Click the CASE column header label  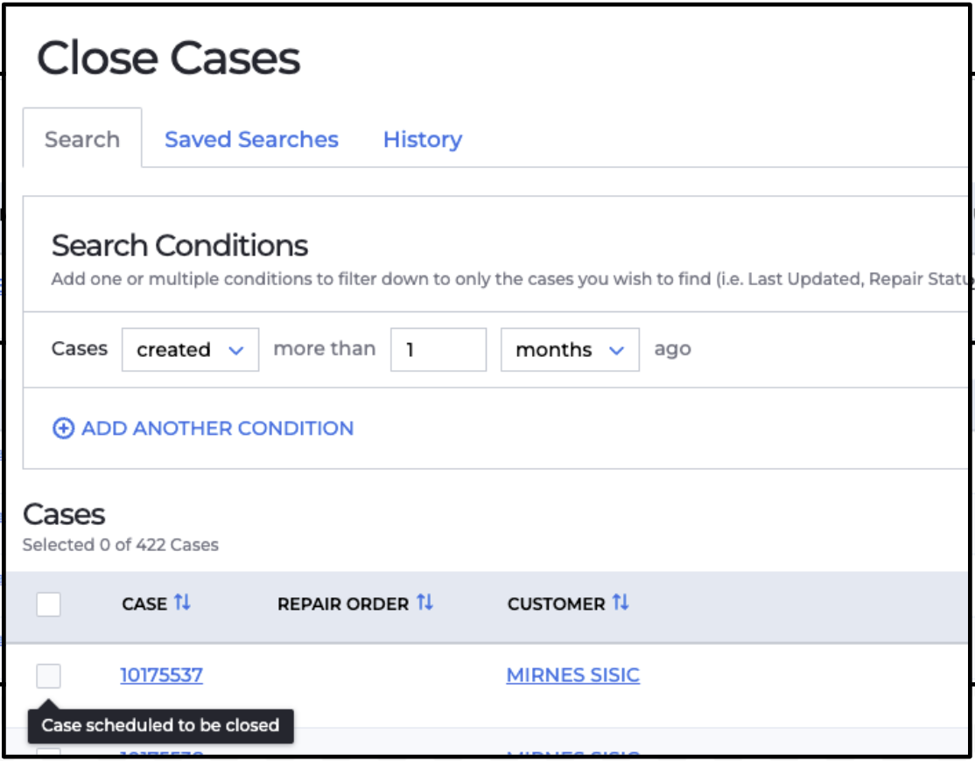(x=144, y=604)
